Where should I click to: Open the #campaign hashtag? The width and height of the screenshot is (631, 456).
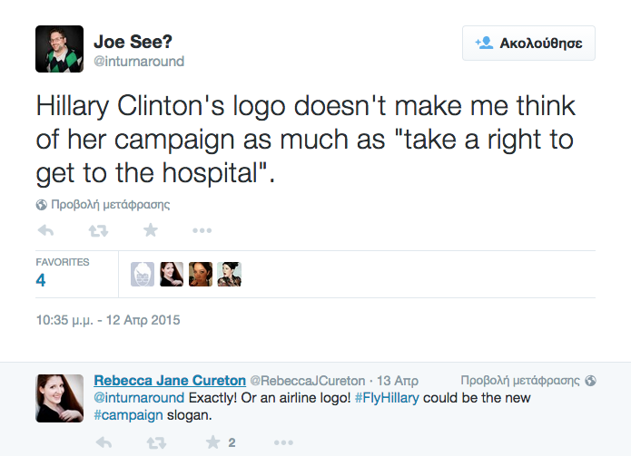[128, 415]
